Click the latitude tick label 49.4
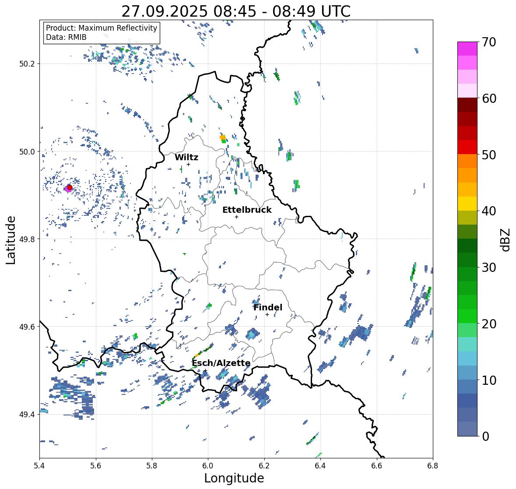The image size is (516, 489). click(27, 414)
